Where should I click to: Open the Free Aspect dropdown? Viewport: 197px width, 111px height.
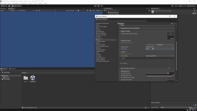coord(26,10)
